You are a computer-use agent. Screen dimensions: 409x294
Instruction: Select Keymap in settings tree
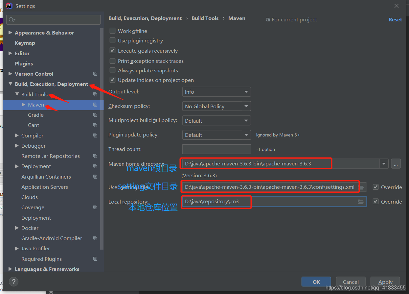point(25,43)
